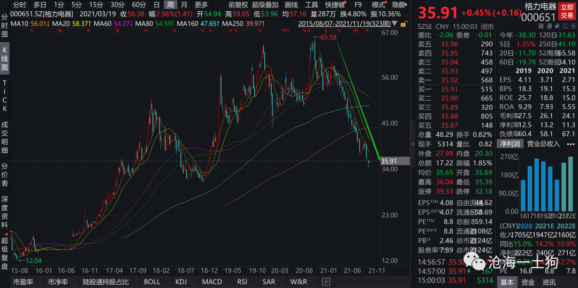
Task: Switch to the 净利润 net profit chart
Action: coord(510,144)
